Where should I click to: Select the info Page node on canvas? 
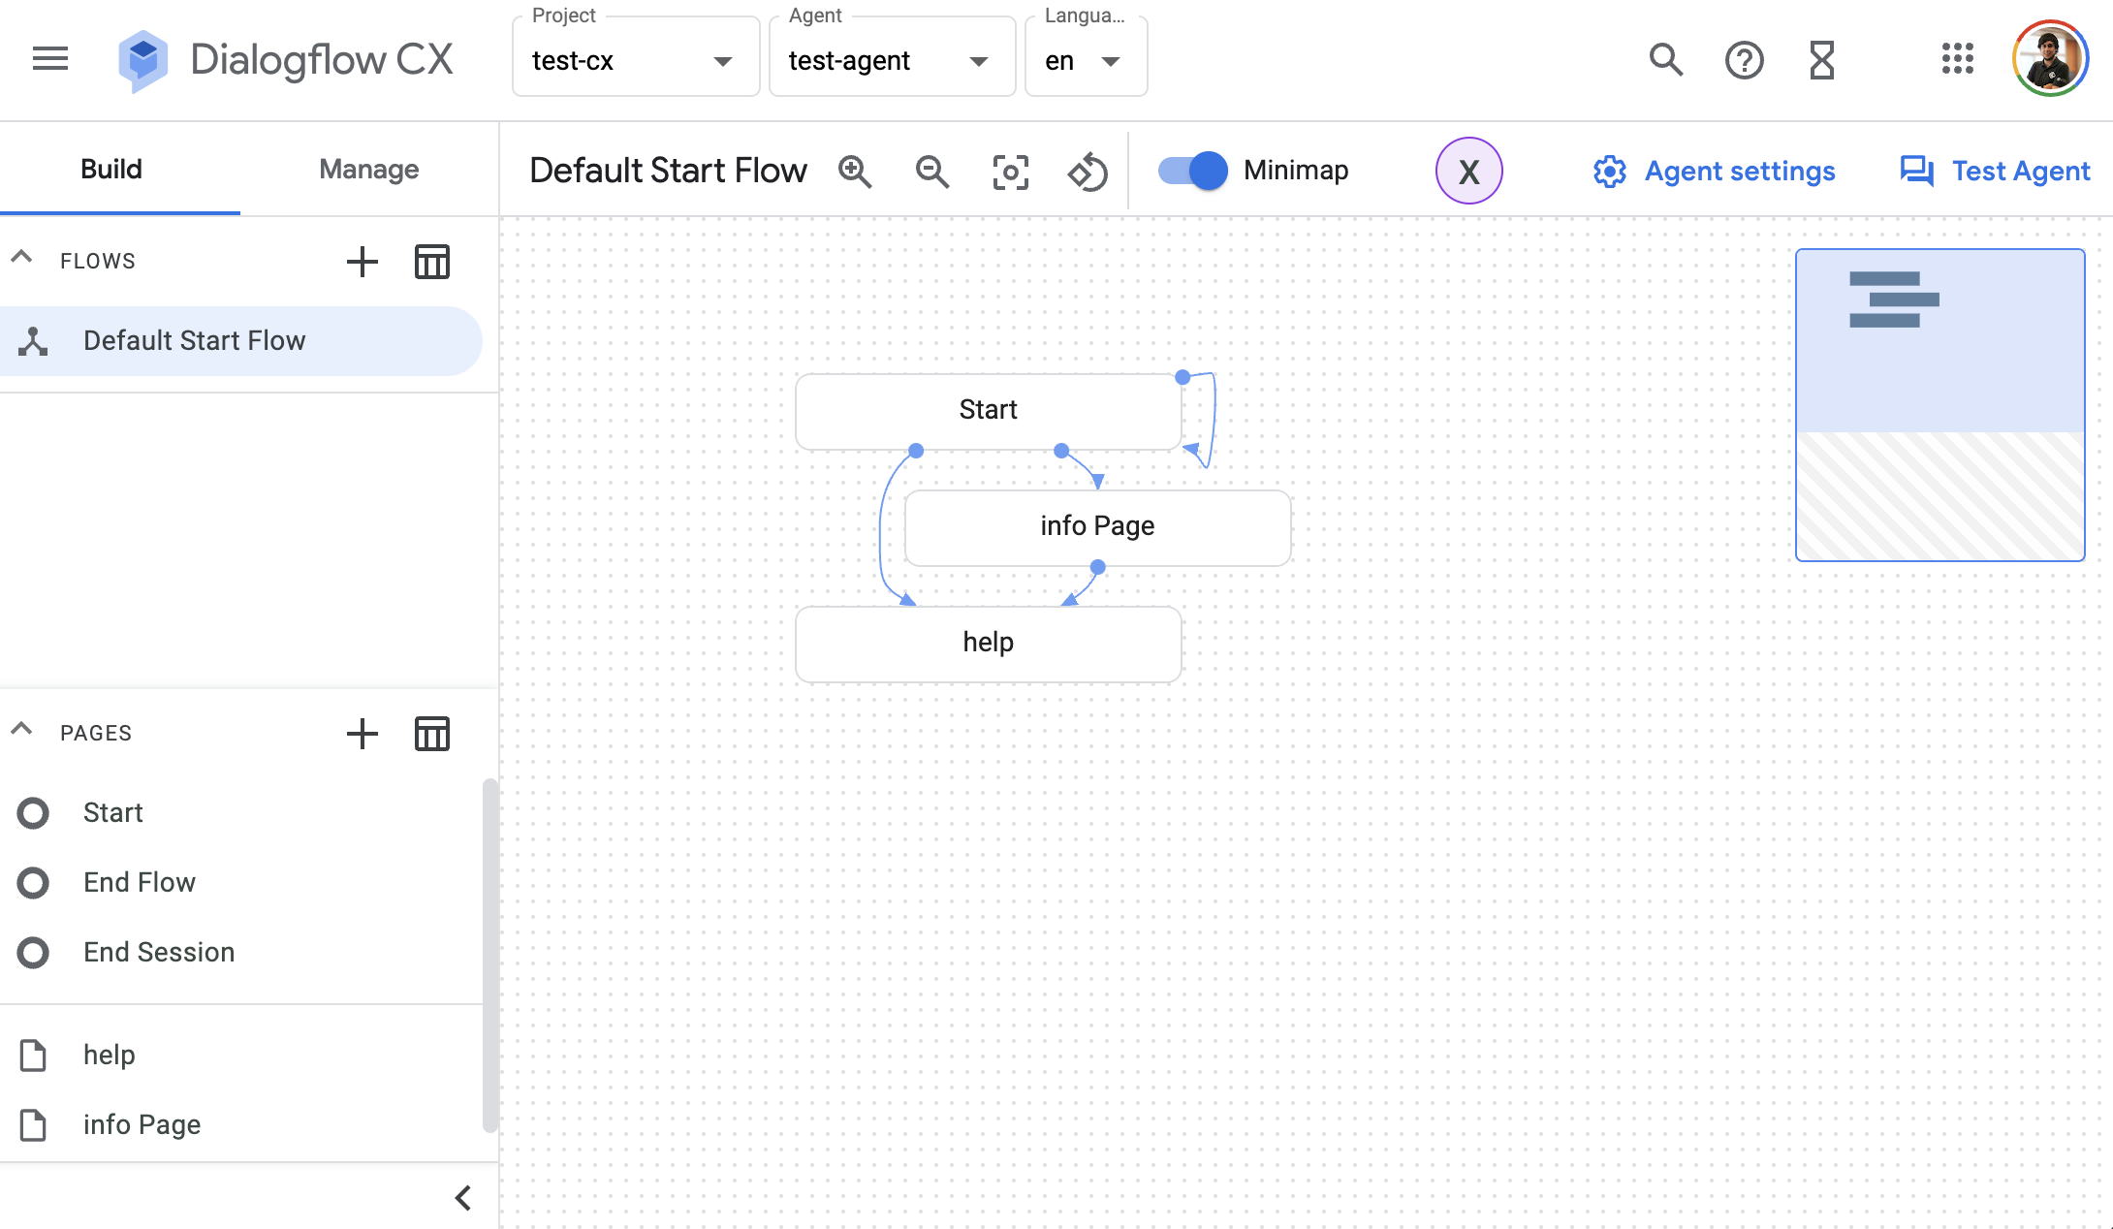1096,526
